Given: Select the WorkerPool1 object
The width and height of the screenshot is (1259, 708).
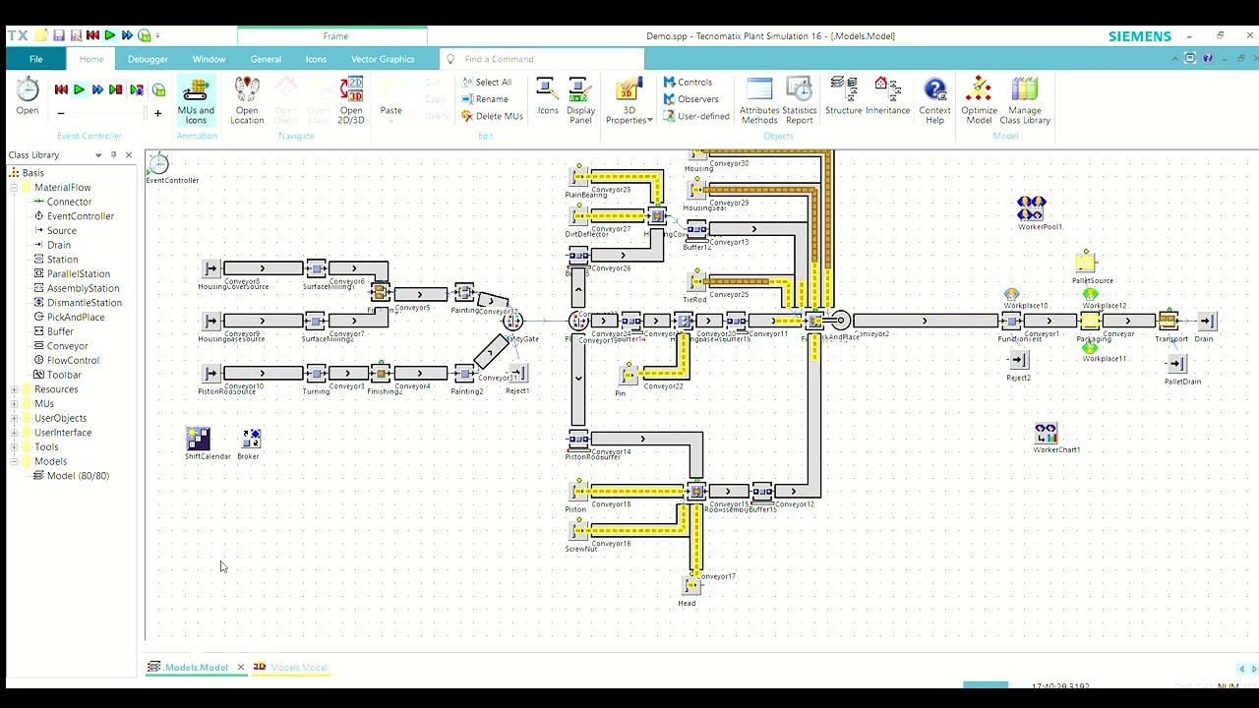Looking at the screenshot, I should pyautogui.click(x=1031, y=208).
